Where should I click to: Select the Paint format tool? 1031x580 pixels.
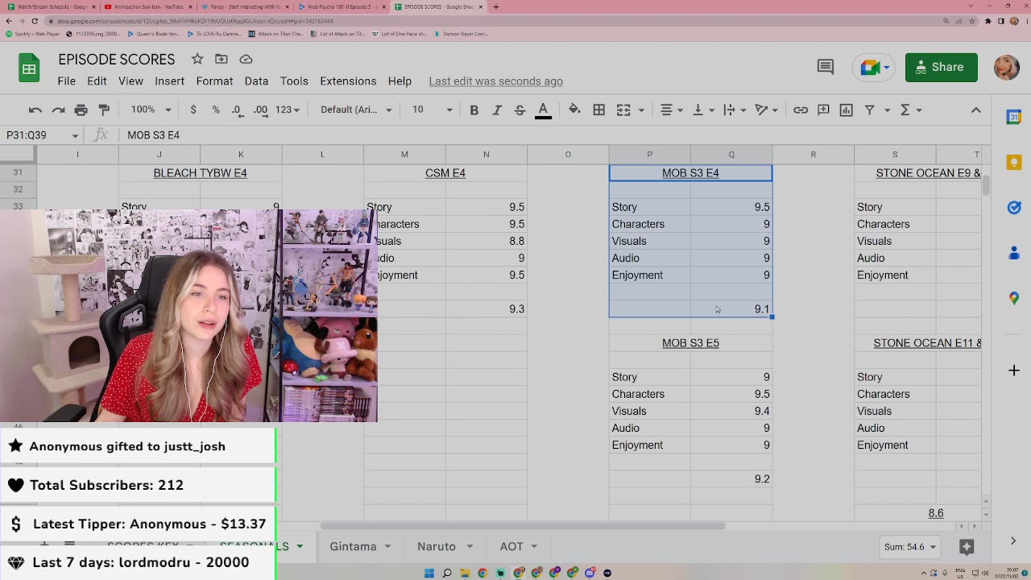pyautogui.click(x=104, y=110)
